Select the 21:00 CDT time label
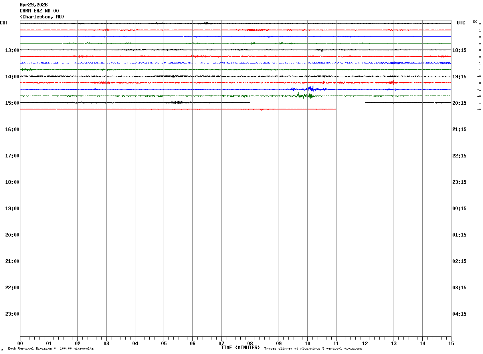 click(12, 261)
